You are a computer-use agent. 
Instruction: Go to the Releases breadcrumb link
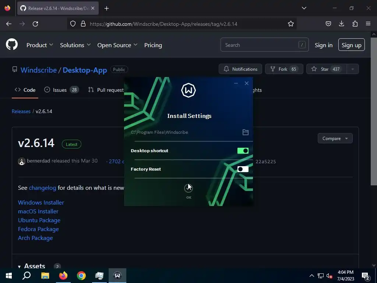pos(21,111)
